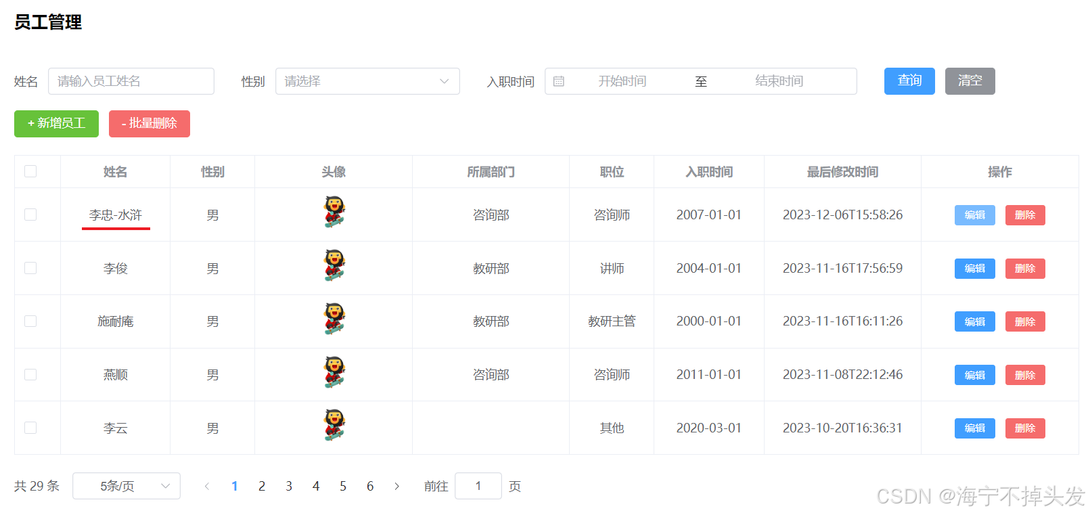Check the row for 李忠-水浒

click(x=30, y=215)
